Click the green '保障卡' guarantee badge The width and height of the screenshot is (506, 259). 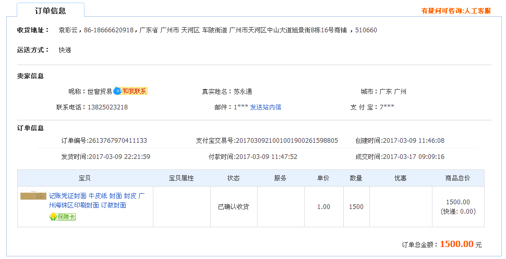(x=63, y=217)
